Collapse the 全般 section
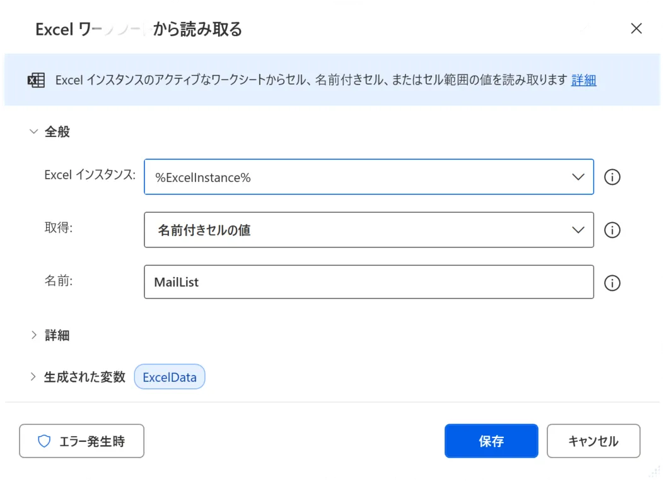 [x=34, y=131]
